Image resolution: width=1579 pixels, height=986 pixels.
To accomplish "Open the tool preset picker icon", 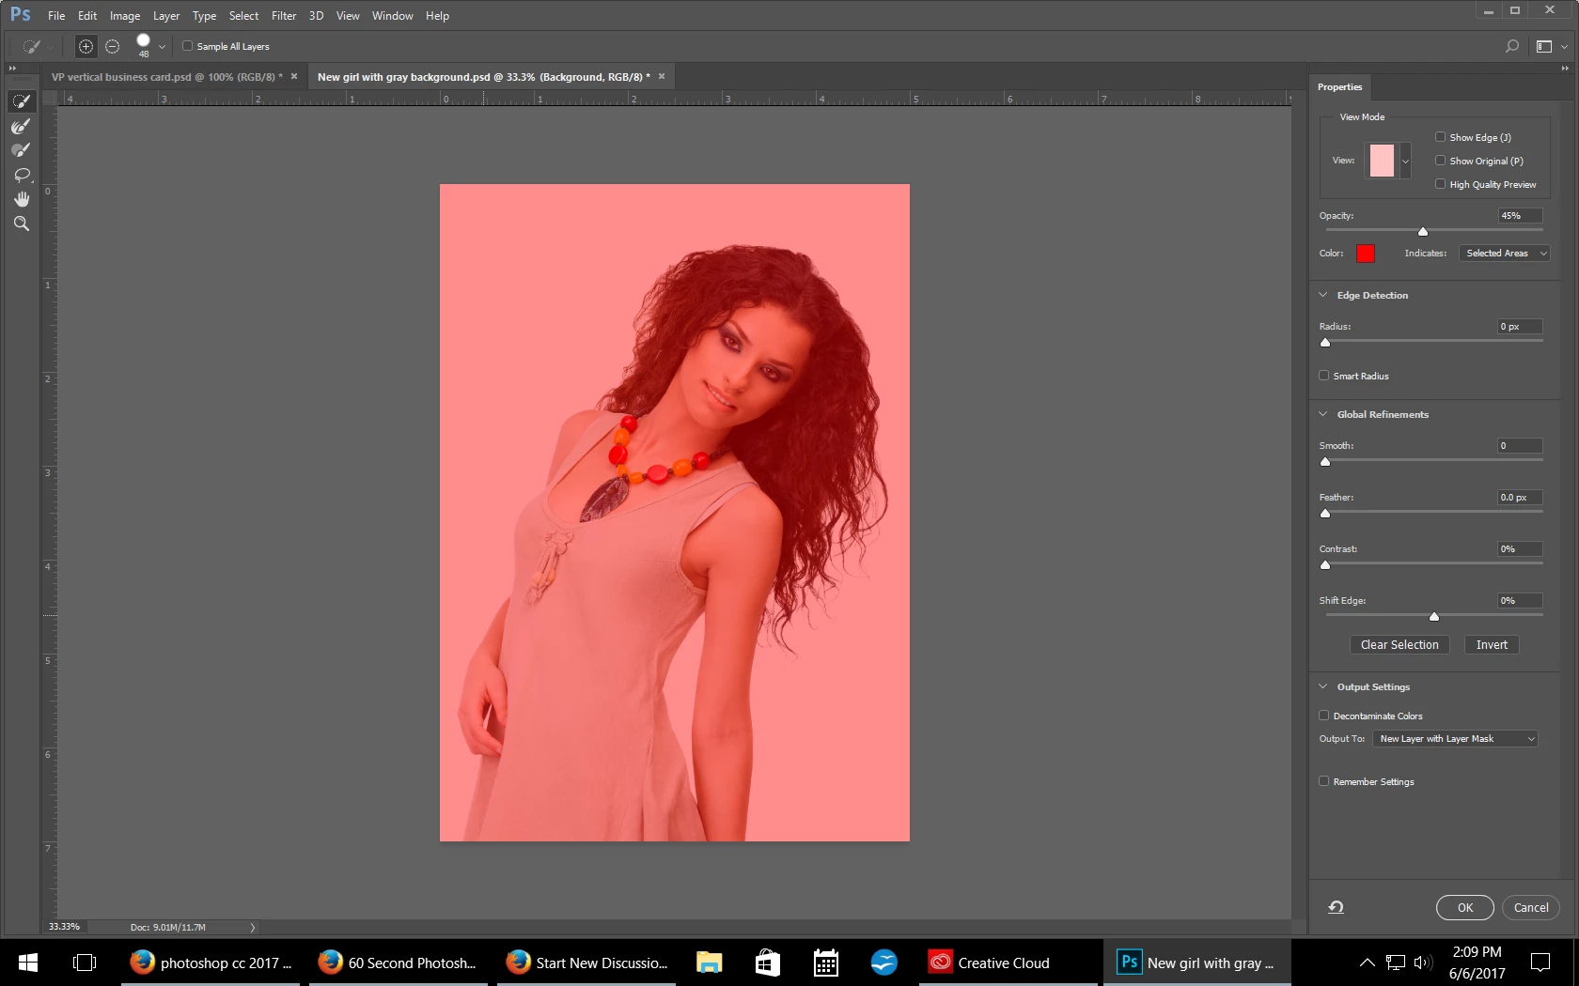I will coord(31,46).
